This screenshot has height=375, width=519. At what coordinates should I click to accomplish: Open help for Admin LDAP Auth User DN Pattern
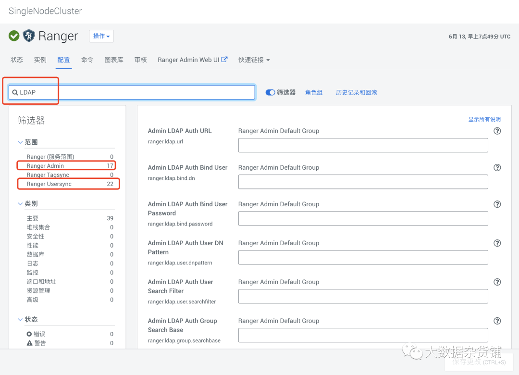tap(497, 243)
